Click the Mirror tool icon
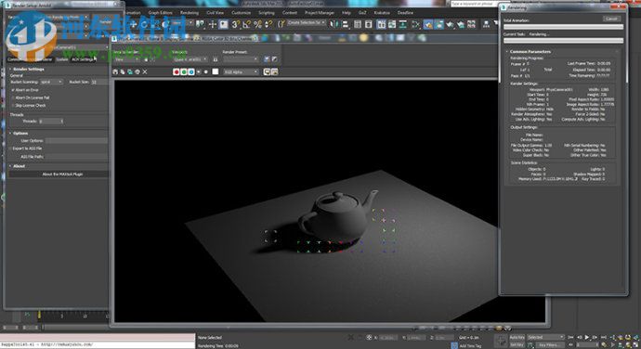The image size is (641, 349). [334, 24]
